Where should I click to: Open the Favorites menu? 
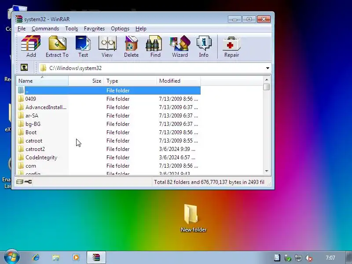click(x=94, y=29)
